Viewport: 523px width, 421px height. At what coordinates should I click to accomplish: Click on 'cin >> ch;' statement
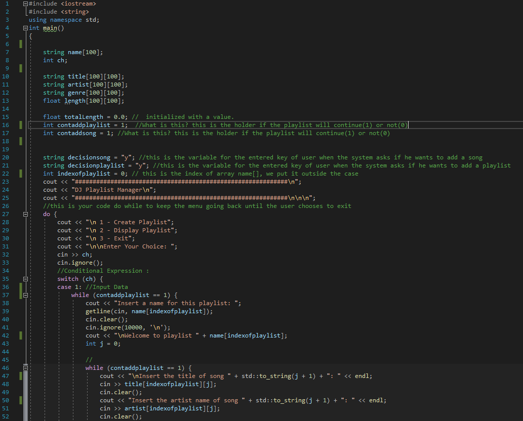(x=75, y=255)
